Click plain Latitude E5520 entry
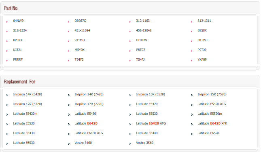Screen dimensions: 261x152 (147, 114)
